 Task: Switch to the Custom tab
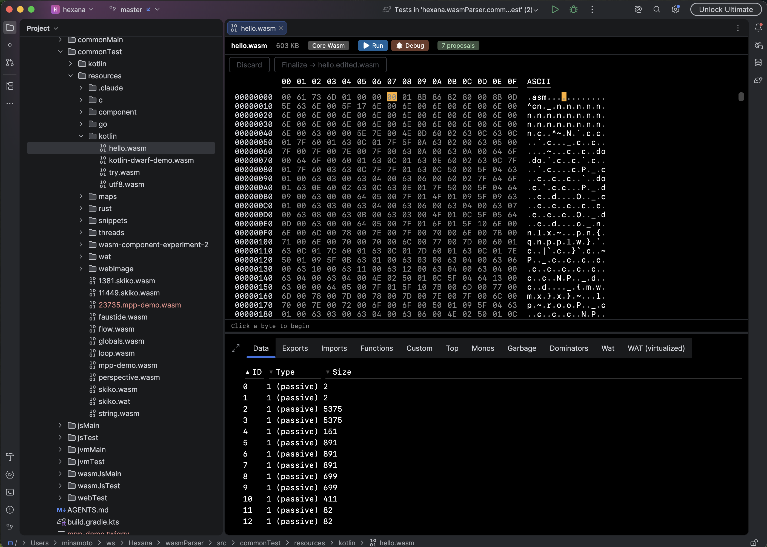coord(419,348)
